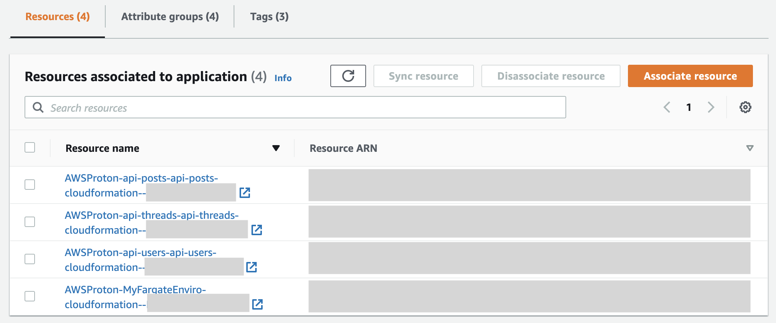
Task: Open AWSProton-MyFargateEnviro resource link
Action: pos(135,297)
